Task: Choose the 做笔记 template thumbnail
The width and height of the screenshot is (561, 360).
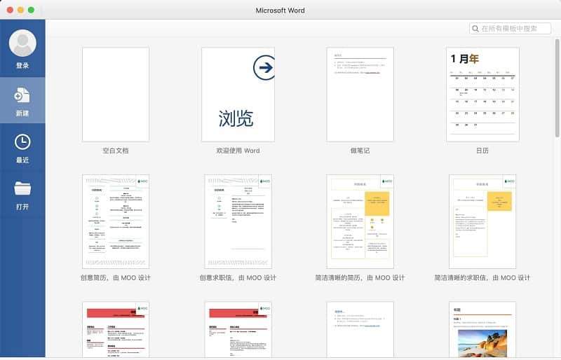Action: pyautogui.click(x=360, y=94)
